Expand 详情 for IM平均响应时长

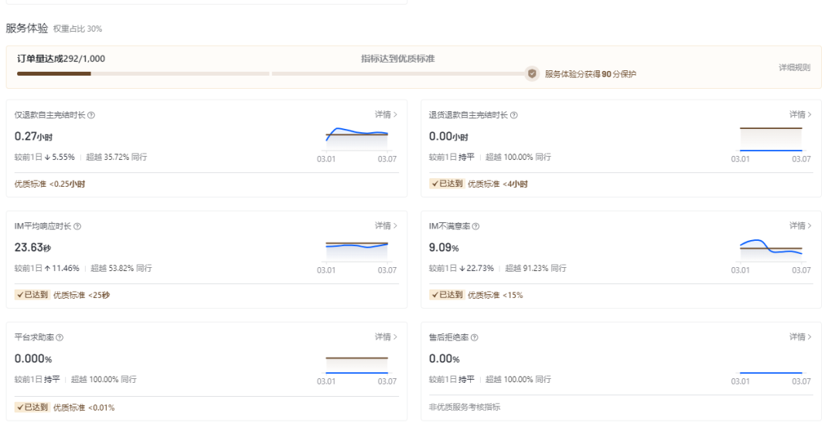click(x=386, y=225)
